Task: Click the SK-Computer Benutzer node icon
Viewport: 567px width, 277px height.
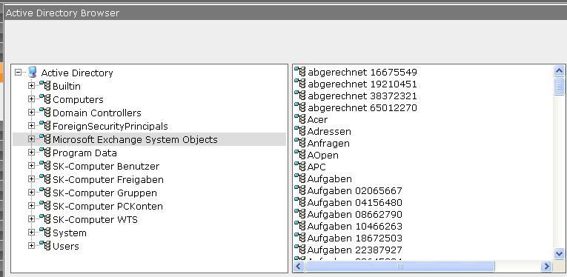Action: (x=44, y=166)
